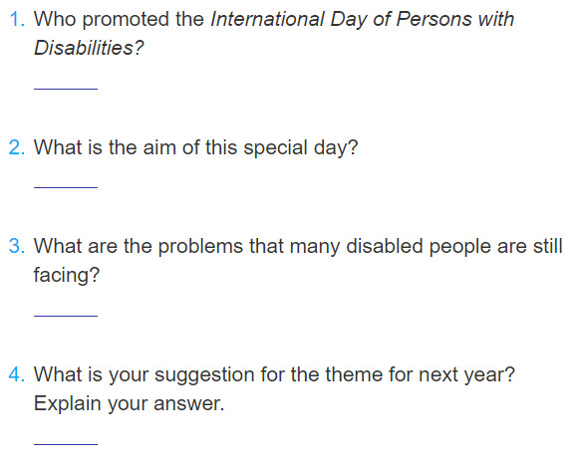The image size is (578, 469).
Task: Select the answer line below question 3
Action: pyautogui.click(x=66, y=316)
